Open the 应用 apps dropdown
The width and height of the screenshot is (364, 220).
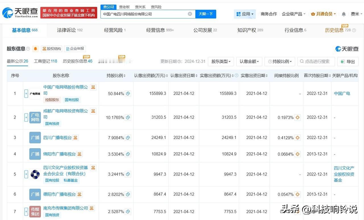click(x=245, y=14)
